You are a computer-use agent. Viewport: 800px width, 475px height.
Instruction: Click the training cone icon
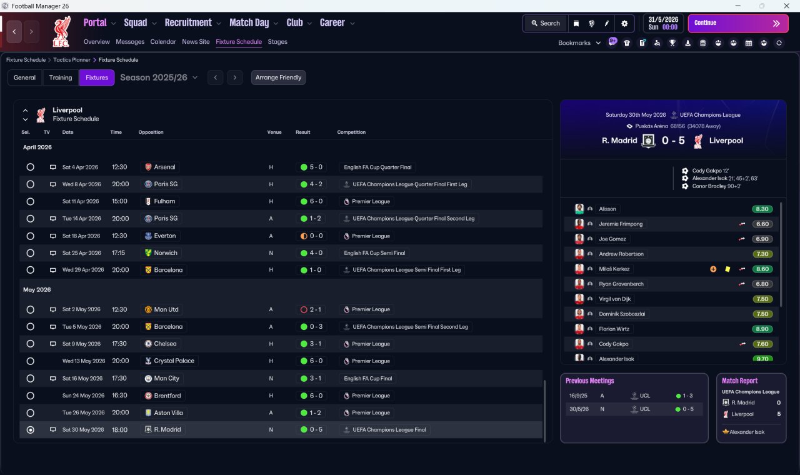point(687,43)
